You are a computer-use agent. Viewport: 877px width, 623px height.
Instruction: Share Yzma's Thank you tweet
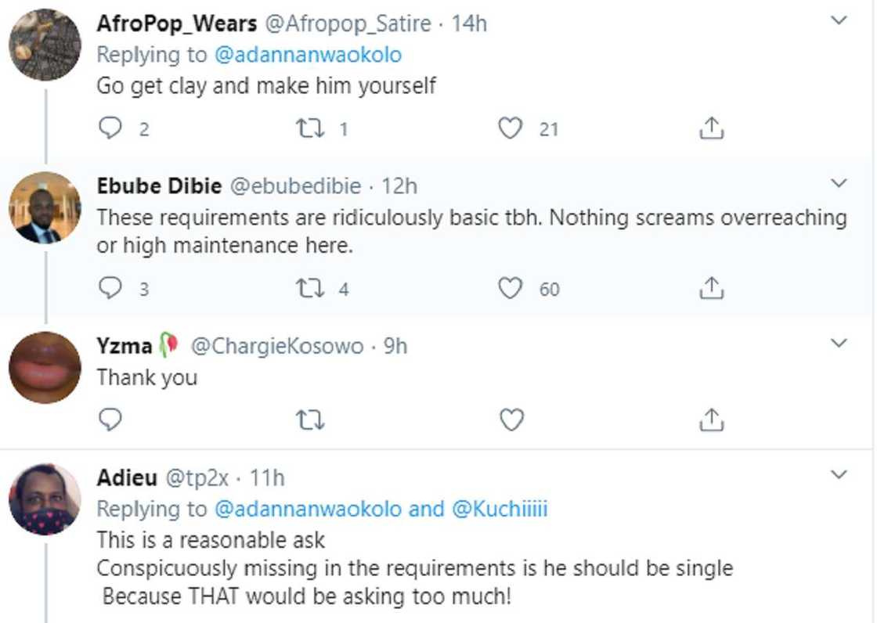pyautogui.click(x=711, y=421)
